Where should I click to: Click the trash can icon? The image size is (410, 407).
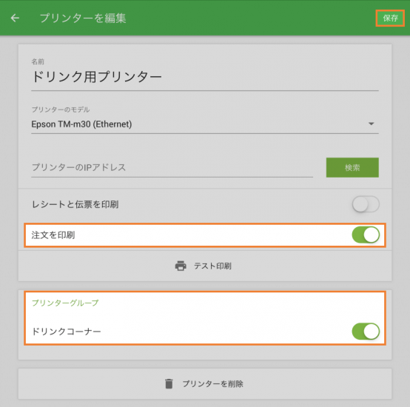[169, 384]
